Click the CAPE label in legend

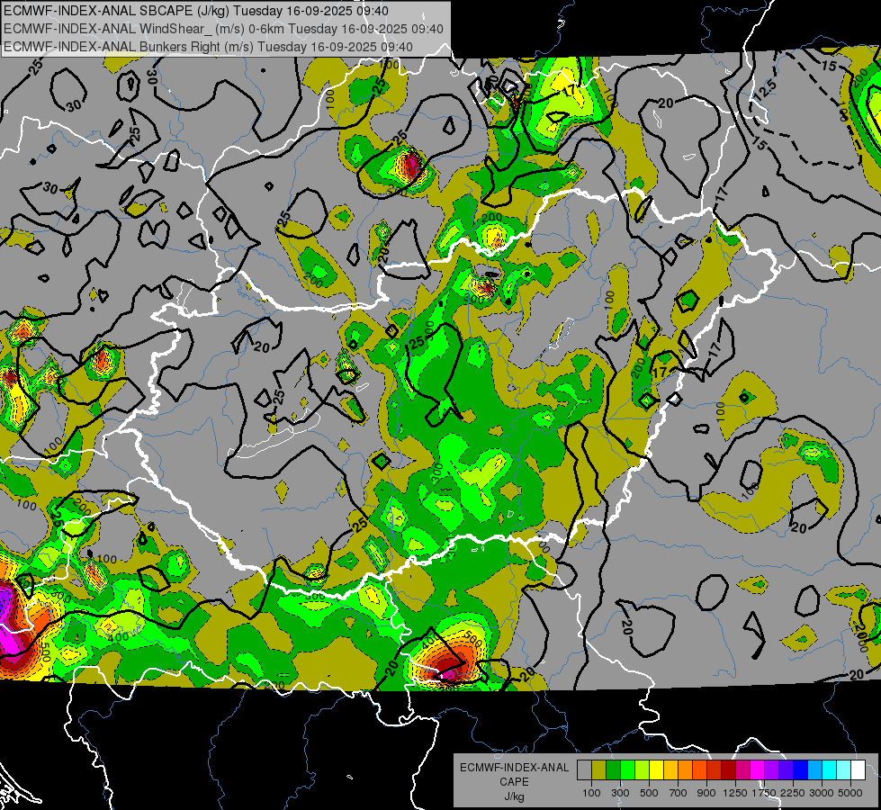514,782
